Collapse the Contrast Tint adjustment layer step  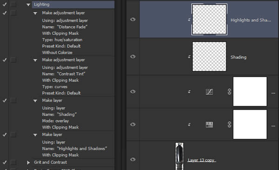pyautogui.click(x=35, y=60)
